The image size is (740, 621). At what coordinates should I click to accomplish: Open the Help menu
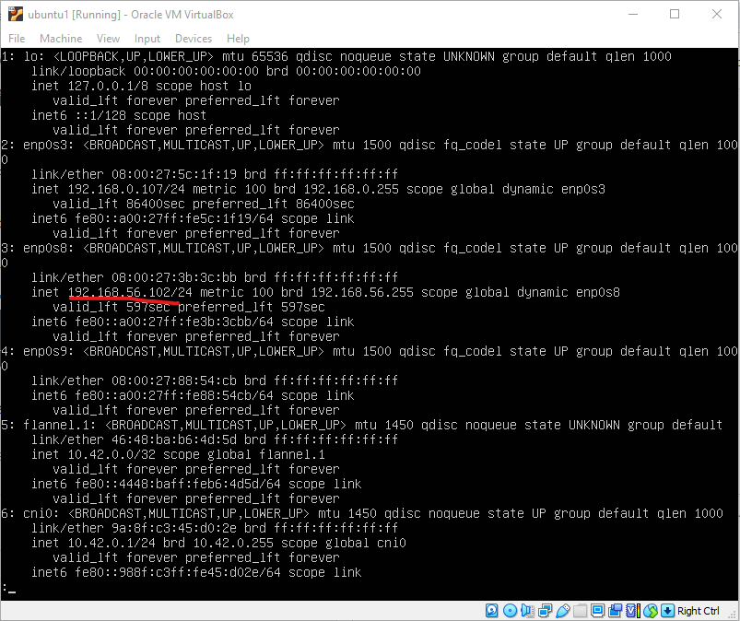point(238,39)
